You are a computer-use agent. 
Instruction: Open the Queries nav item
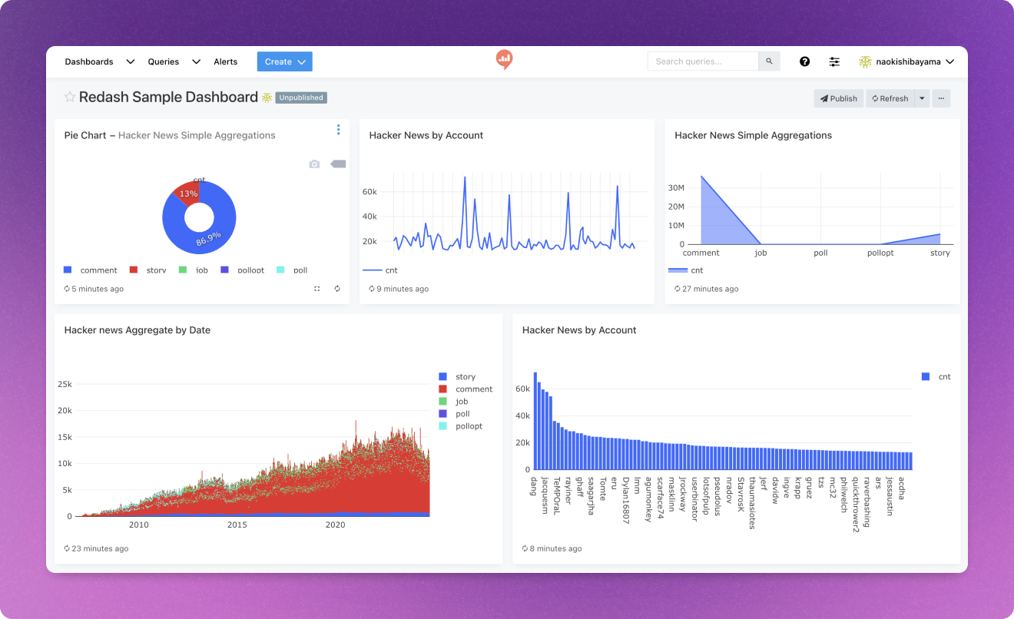[164, 61]
